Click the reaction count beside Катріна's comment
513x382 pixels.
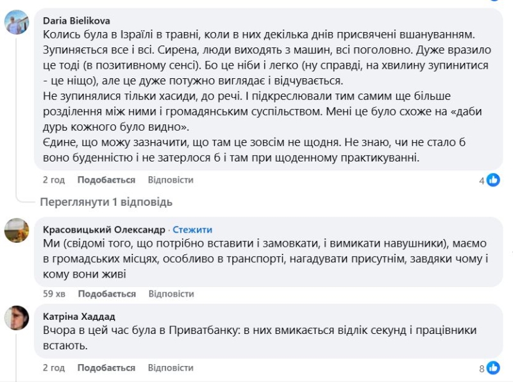[x=482, y=369]
